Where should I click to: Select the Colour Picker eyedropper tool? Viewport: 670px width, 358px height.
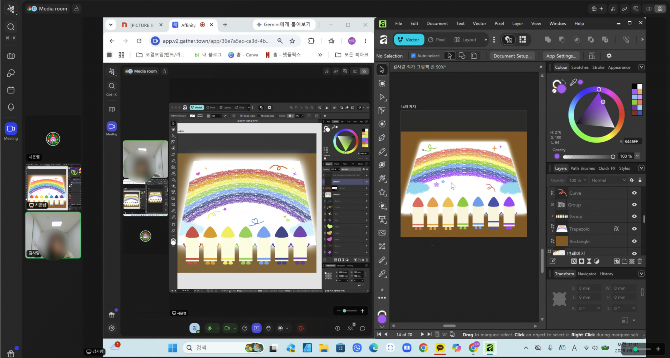(382, 274)
